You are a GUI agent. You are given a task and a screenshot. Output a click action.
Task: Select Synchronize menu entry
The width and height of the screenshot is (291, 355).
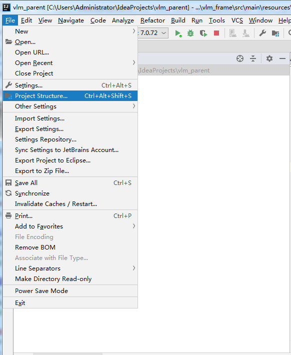(x=70, y=193)
